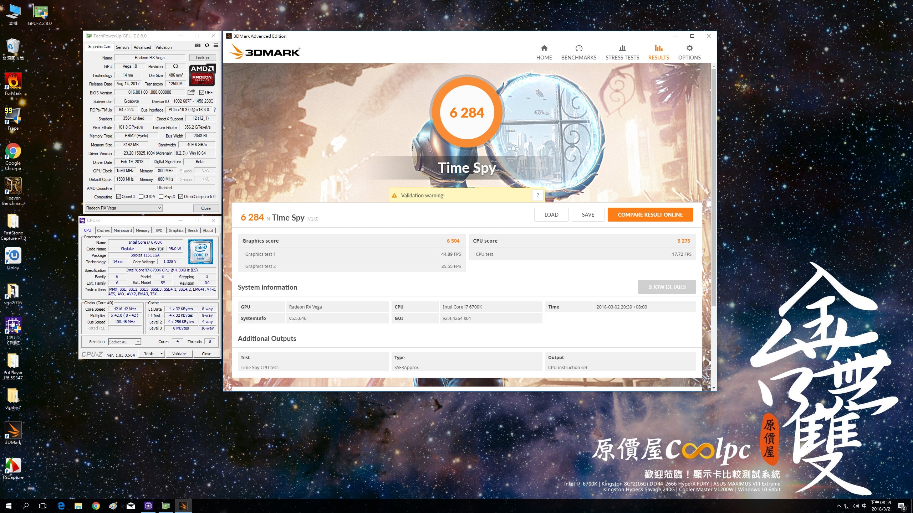
Task: Open the RESULTS tab in 3DMark
Action: 658,52
